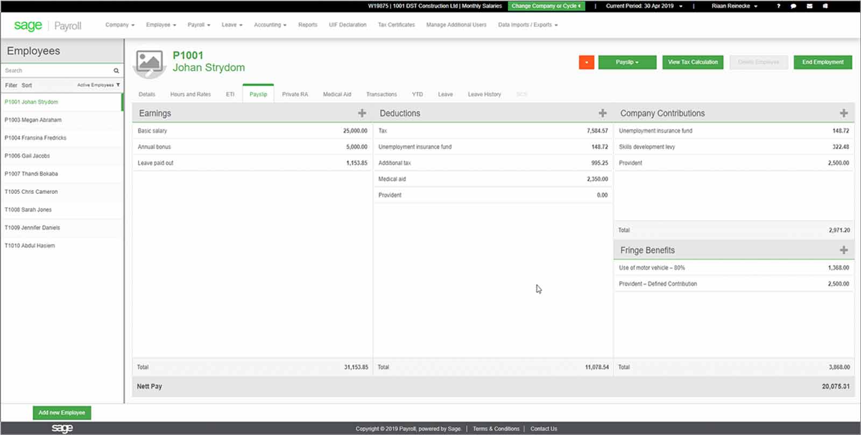
Task: Click View Tax Calculation button
Action: pos(693,62)
